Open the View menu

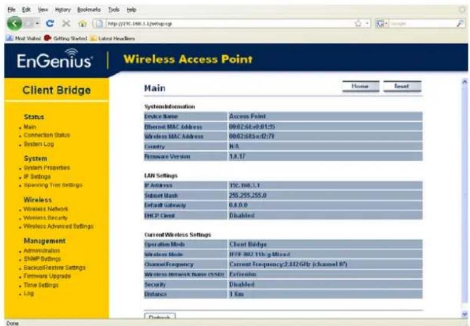tap(43, 10)
